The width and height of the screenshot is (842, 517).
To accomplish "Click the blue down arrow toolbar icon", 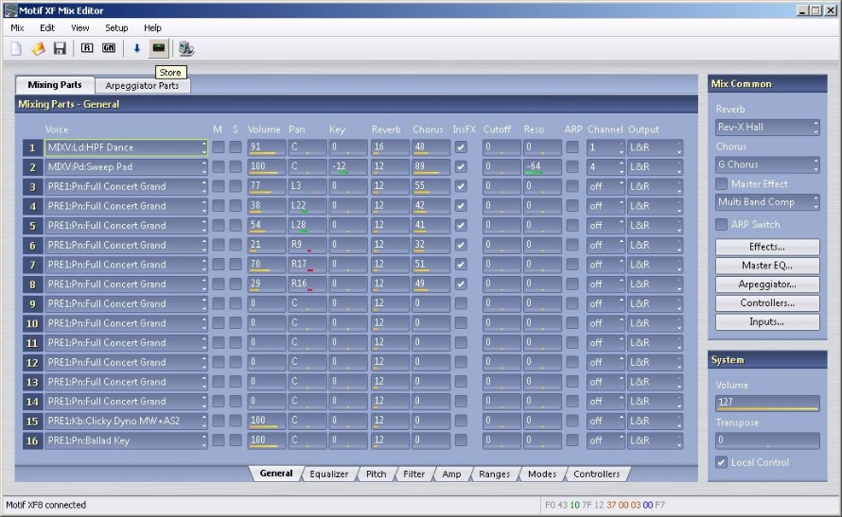I will coord(137,48).
